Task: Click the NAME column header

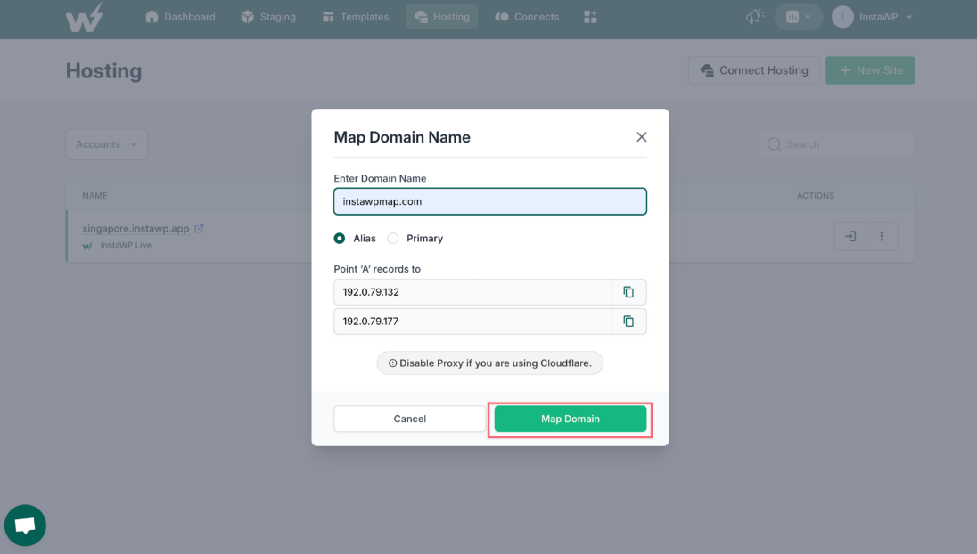Action: (x=94, y=195)
